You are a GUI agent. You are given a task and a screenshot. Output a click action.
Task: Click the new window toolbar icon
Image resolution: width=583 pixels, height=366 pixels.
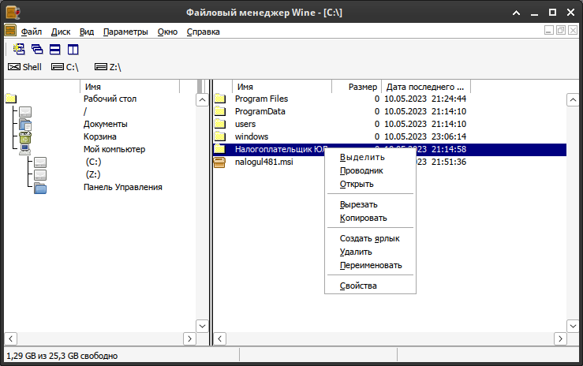19,49
